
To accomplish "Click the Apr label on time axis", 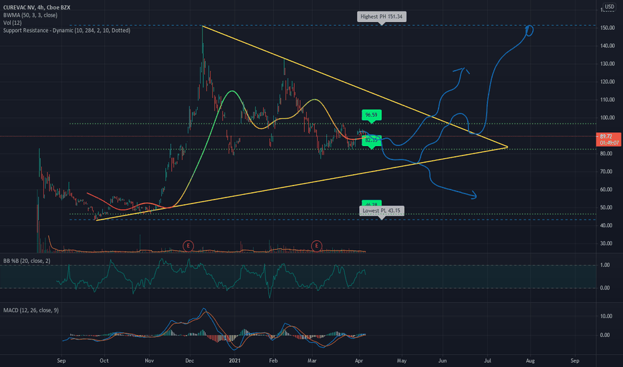I will pyautogui.click(x=359, y=360).
